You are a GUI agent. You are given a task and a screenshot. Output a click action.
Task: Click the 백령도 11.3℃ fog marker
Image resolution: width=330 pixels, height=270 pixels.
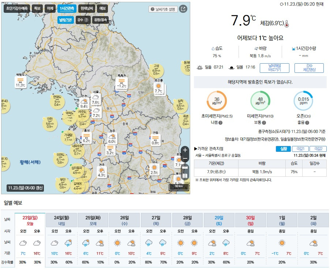[x=20, y=82]
